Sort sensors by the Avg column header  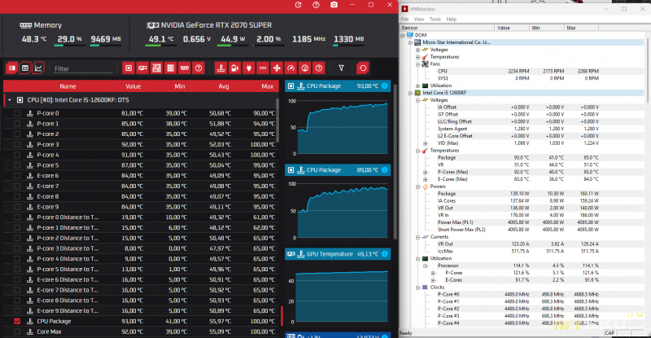pyautogui.click(x=223, y=86)
